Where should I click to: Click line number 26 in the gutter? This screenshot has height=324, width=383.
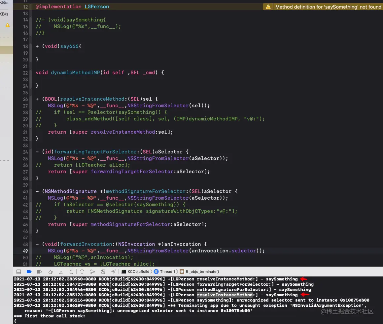[25, 99]
